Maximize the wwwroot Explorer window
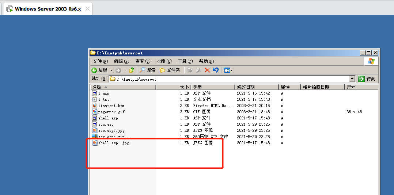The width and height of the screenshot is (394, 195). tap(369, 53)
